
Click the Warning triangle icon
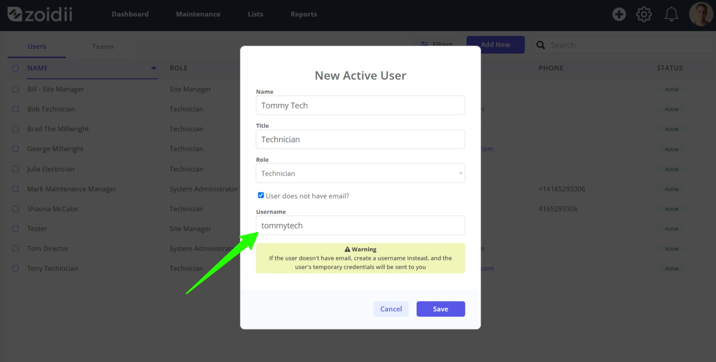click(x=347, y=249)
